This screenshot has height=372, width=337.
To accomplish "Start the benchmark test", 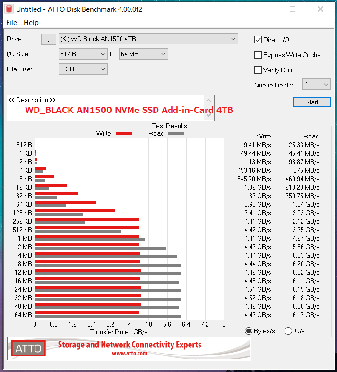I will point(311,102).
